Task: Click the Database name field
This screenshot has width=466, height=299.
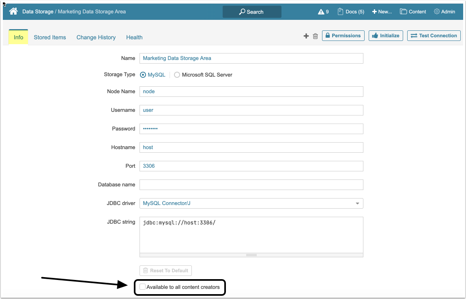Action: click(x=251, y=185)
